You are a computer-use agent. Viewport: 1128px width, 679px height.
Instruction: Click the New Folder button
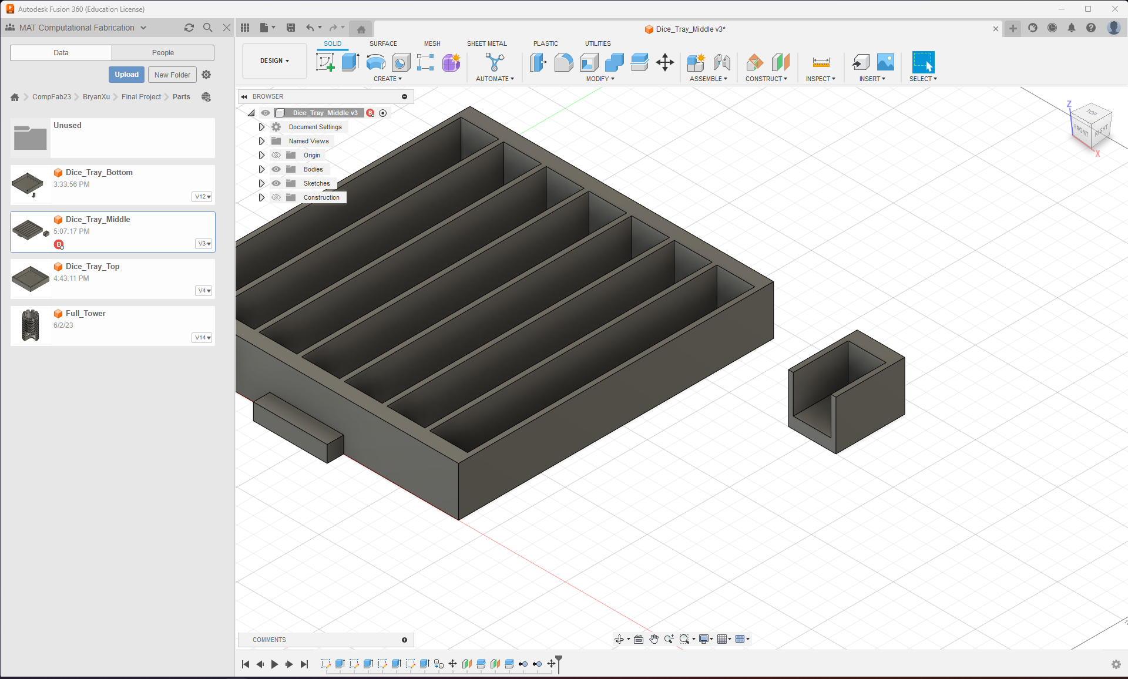172,75
